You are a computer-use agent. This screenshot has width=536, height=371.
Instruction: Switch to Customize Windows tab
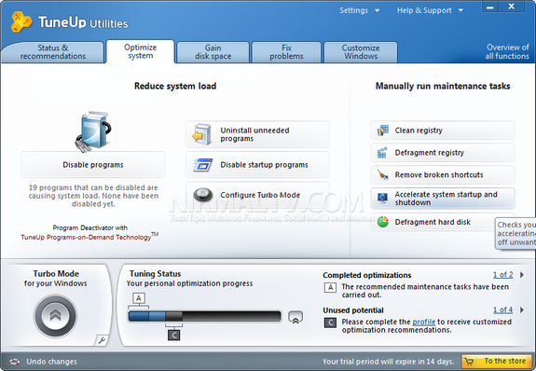(x=361, y=52)
